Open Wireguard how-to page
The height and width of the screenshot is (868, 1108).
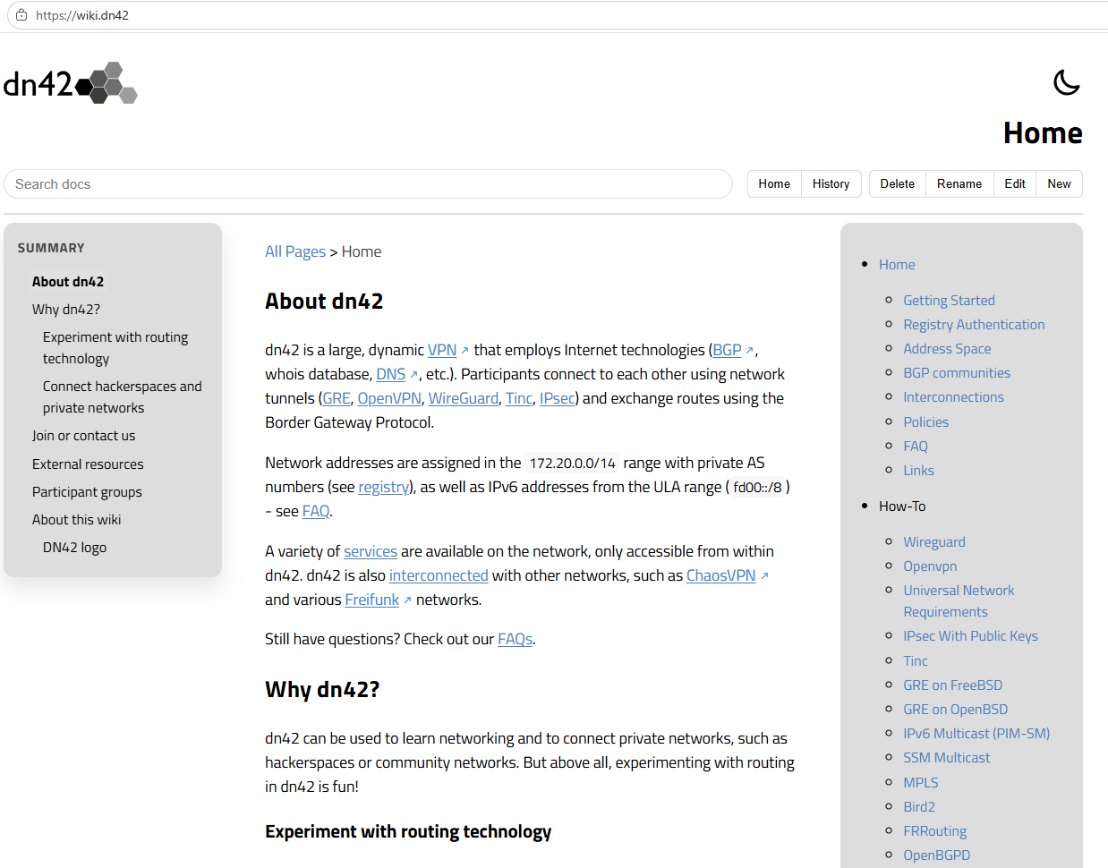934,542
